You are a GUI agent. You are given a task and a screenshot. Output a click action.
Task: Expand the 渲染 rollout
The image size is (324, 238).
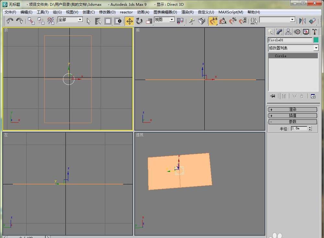(292, 110)
